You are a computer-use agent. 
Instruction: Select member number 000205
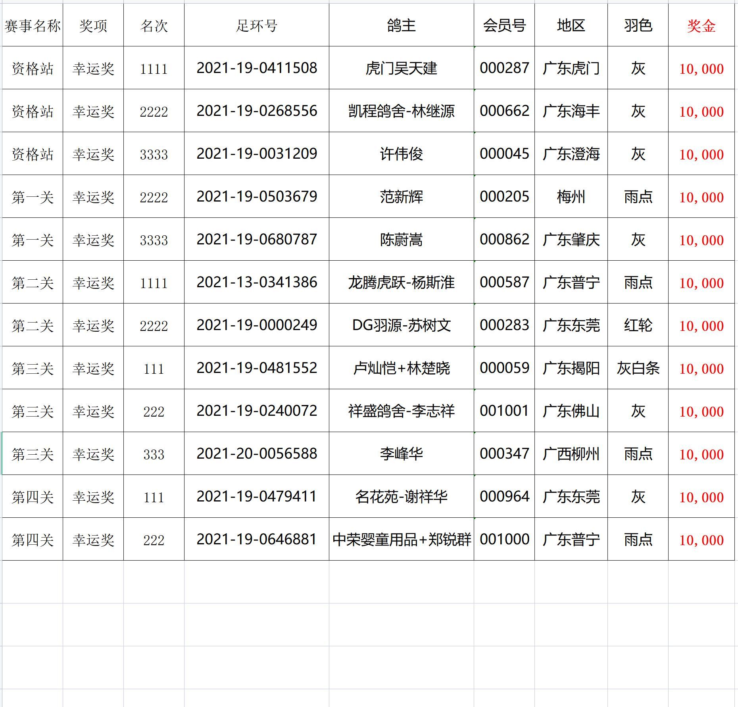coord(504,196)
